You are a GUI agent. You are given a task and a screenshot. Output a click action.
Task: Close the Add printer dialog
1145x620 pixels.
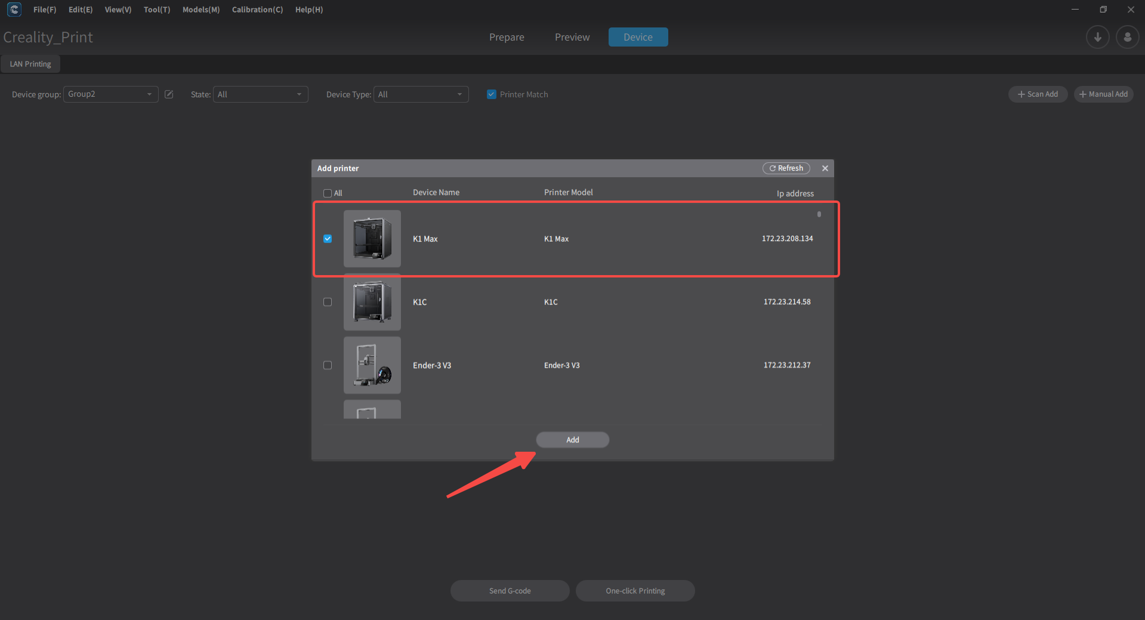(825, 168)
